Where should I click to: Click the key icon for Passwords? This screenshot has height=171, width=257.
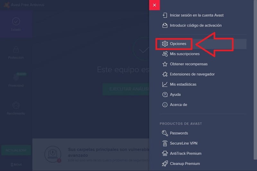165,133
